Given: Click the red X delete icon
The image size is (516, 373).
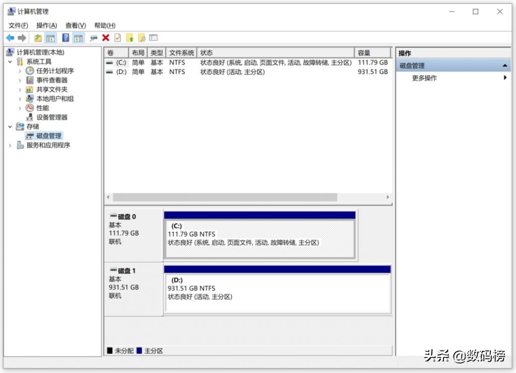Looking at the screenshot, I should (105, 38).
